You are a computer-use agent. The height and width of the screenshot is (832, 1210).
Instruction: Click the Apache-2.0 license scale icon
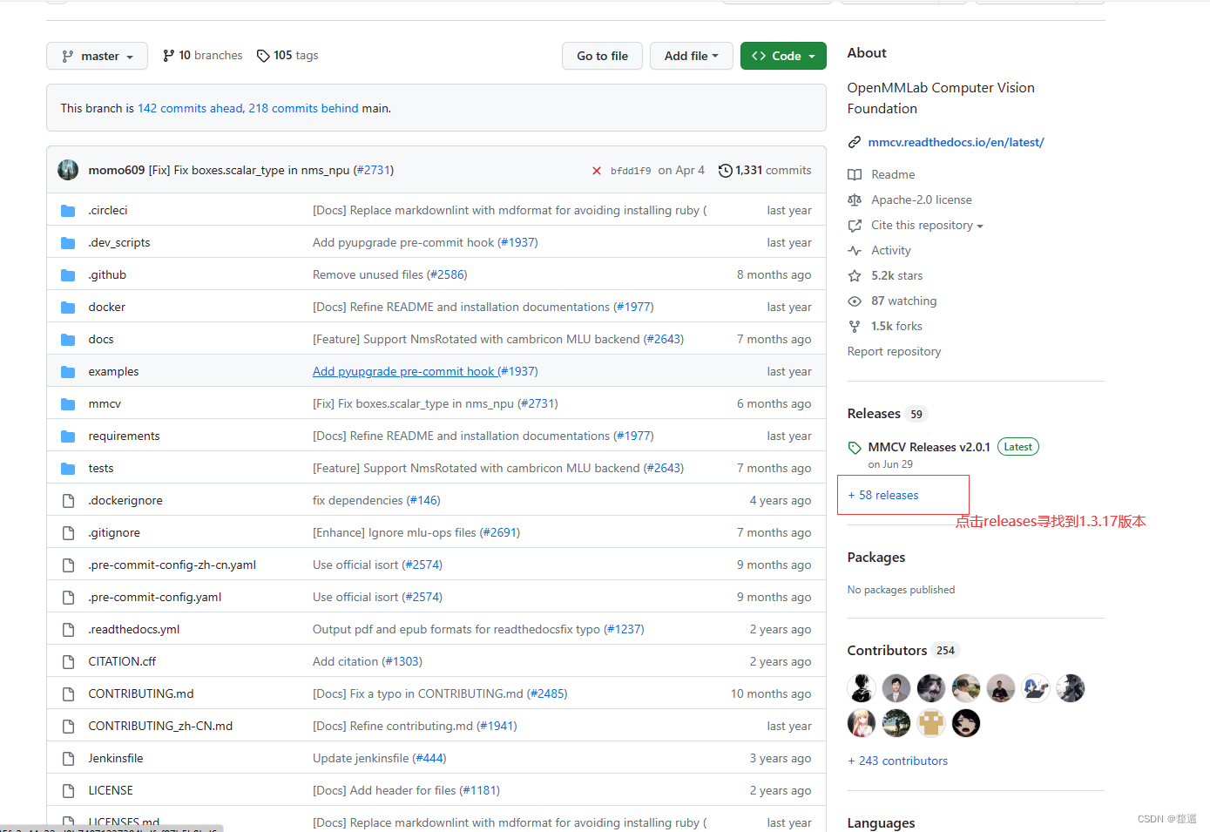pyautogui.click(x=855, y=200)
